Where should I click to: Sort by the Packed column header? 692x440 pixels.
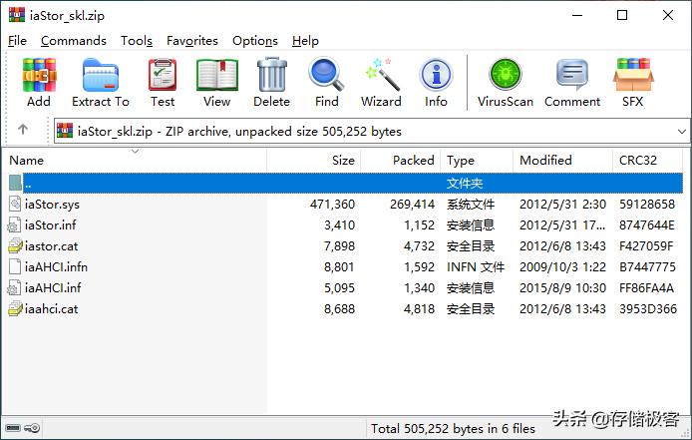pyautogui.click(x=400, y=160)
